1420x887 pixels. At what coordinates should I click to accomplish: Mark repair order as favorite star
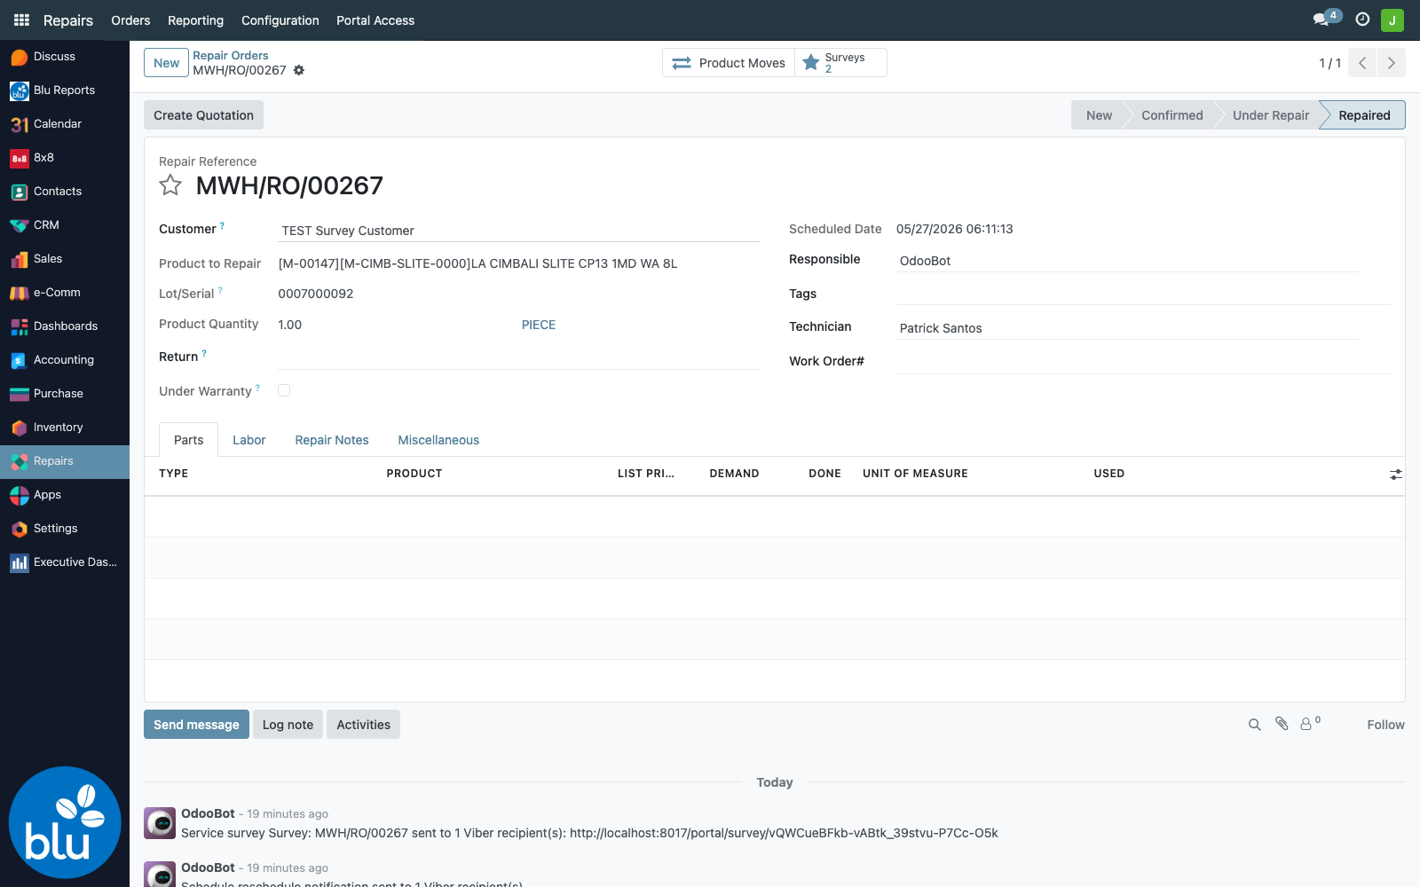pyautogui.click(x=170, y=184)
